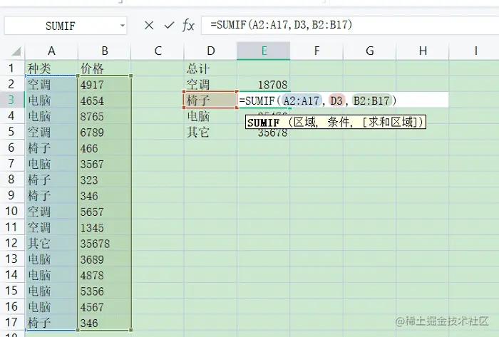Click cell A2 containing 空调
Image resolution: width=499 pixels, height=337 pixels.
(51, 84)
